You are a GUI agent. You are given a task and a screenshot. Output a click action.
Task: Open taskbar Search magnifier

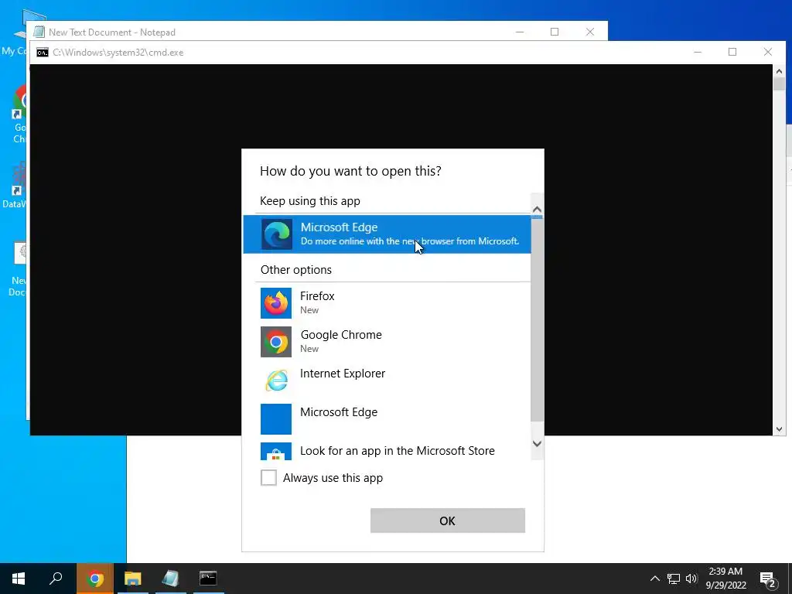(56, 579)
